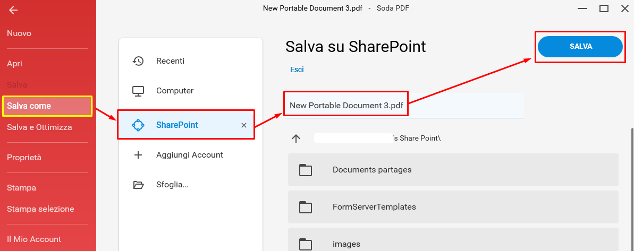This screenshot has height=251, width=634.
Task: Click the Esci link
Action: click(x=297, y=70)
